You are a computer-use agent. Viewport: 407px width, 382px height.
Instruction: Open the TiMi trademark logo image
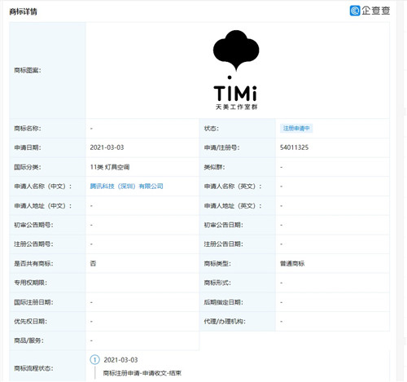coord(236,70)
